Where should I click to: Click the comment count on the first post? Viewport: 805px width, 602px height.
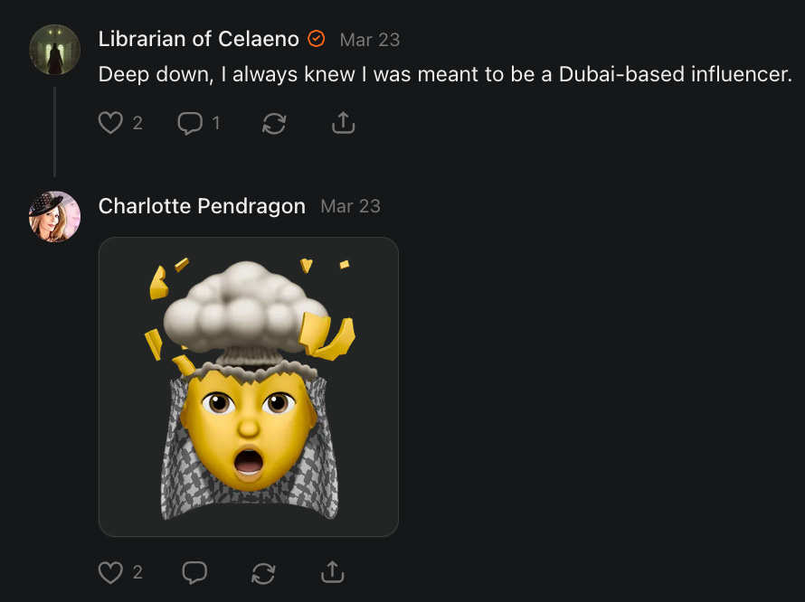point(216,123)
